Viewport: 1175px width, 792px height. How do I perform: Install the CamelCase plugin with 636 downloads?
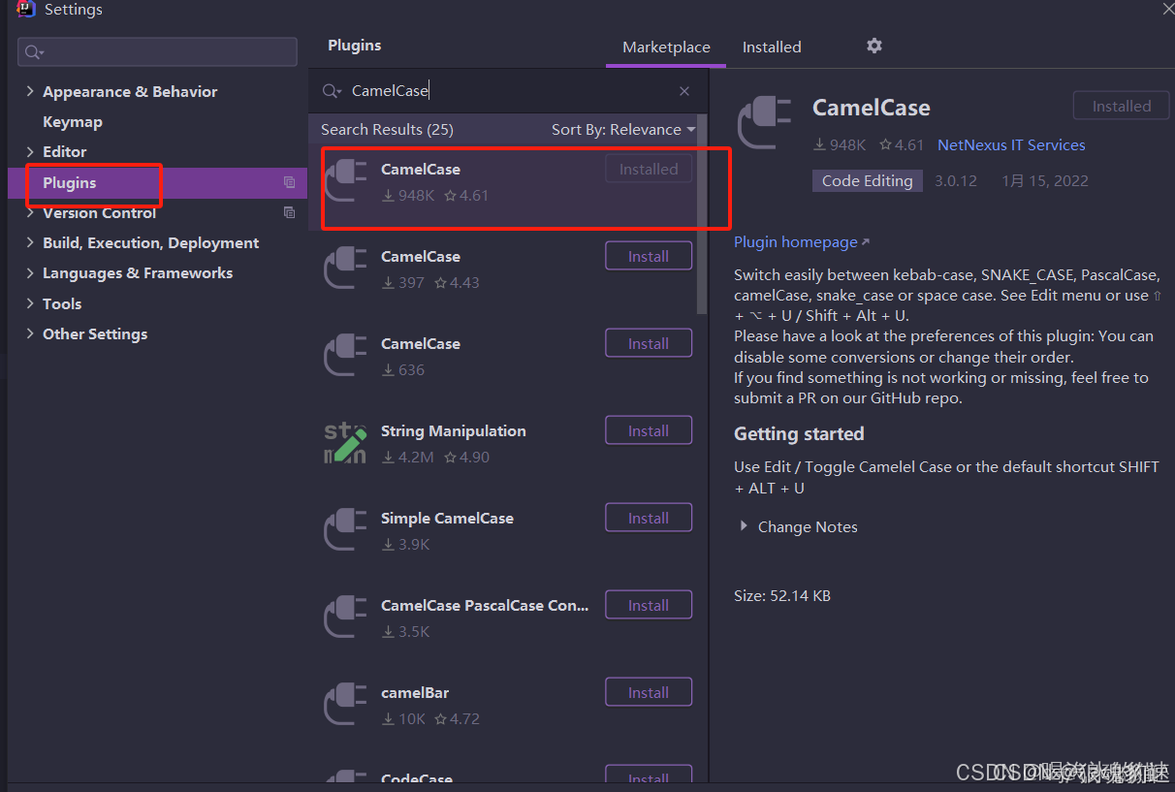649,343
